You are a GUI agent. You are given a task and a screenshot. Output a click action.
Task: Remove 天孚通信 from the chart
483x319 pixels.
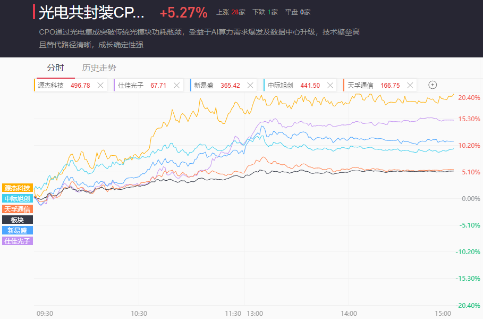click(410, 85)
